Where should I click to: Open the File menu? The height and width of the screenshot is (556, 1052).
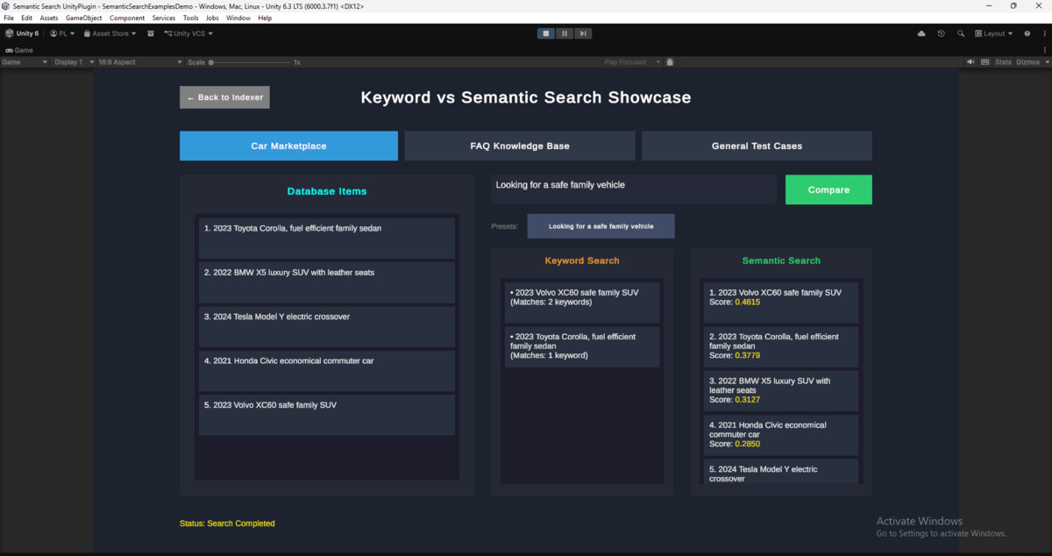10,18
